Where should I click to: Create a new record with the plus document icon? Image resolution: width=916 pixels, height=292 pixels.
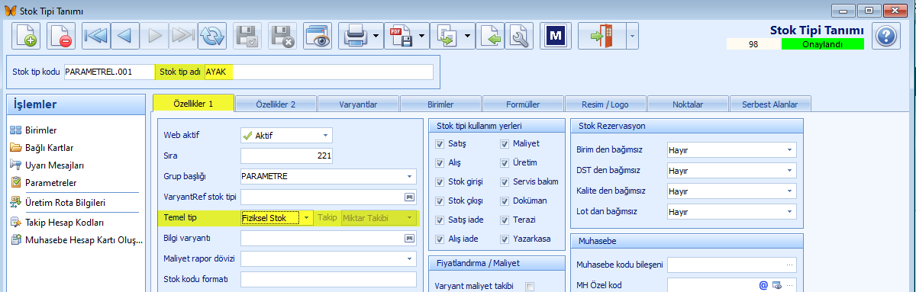coord(26,36)
